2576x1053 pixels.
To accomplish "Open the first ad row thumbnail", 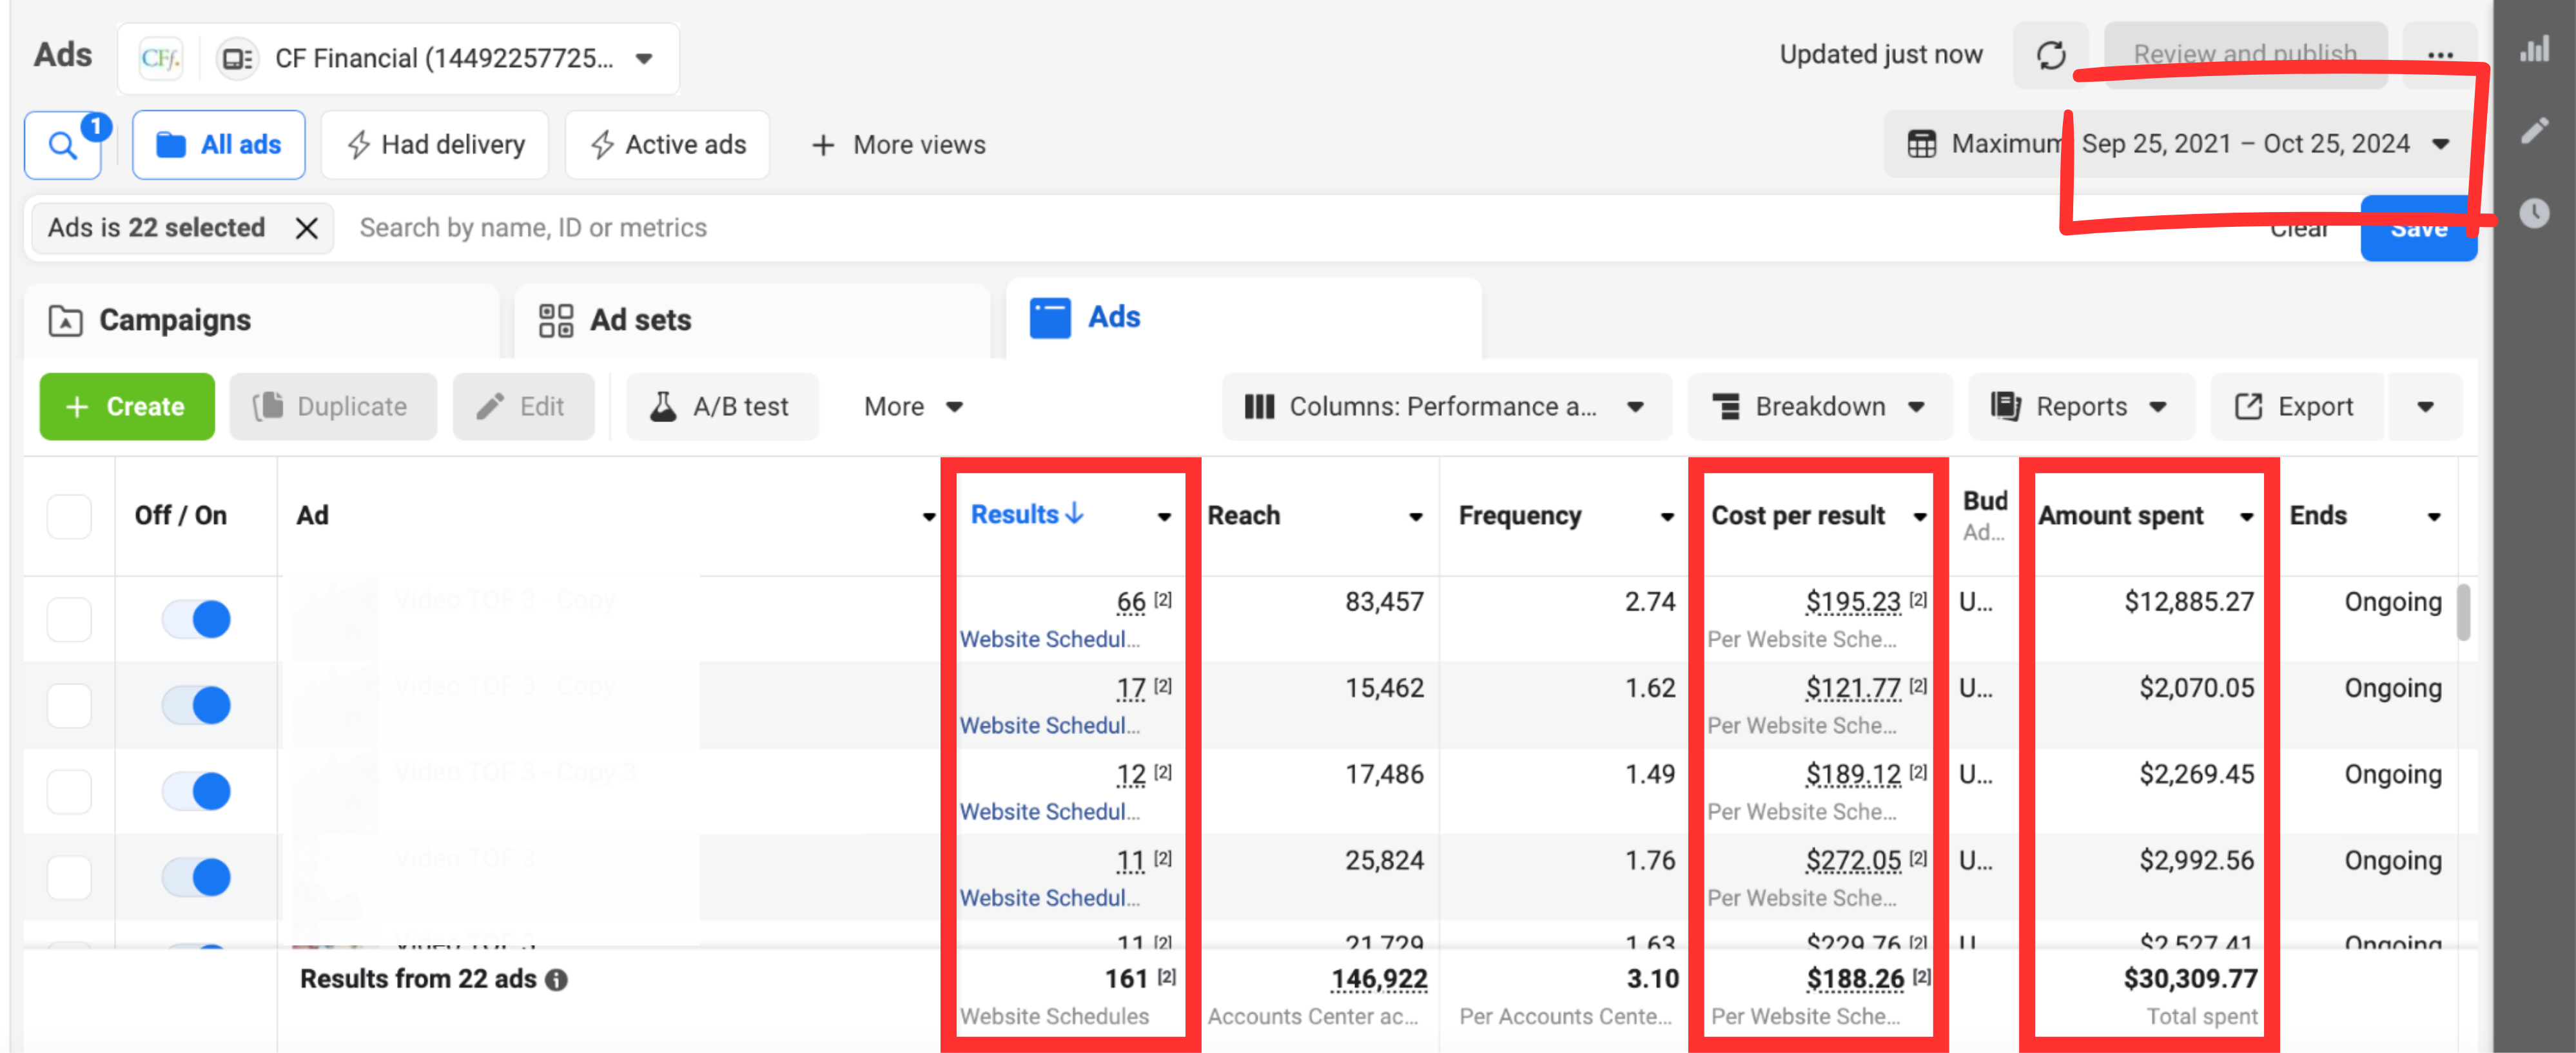I will pyautogui.click(x=336, y=619).
